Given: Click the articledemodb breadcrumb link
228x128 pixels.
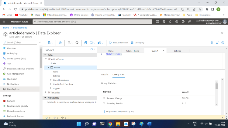Looking at the screenshot, I should [20, 28].
